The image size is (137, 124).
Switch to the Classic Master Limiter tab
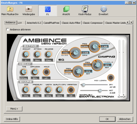click(115, 23)
